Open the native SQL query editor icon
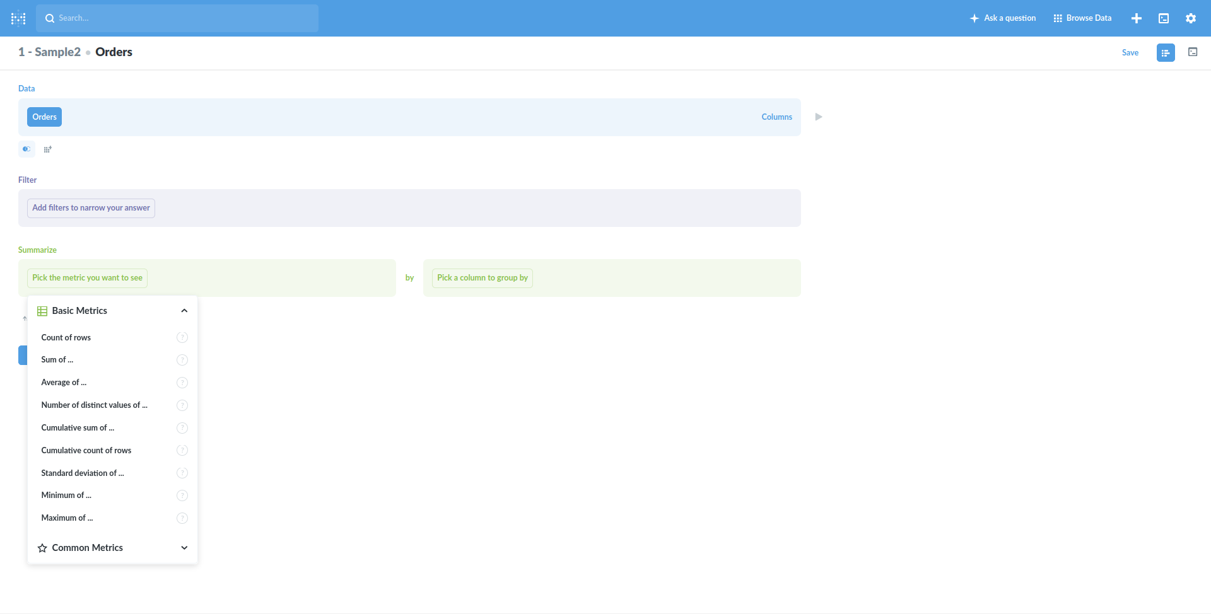This screenshot has width=1211, height=614. (x=1164, y=18)
